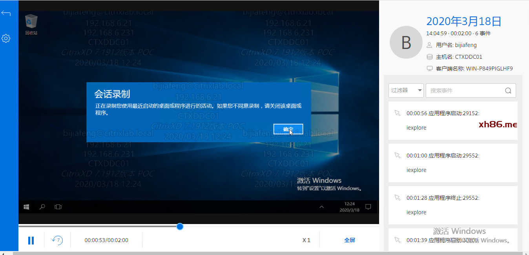The image size is (529, 255).
Task: Click taskbar search magnifier icon
Action: click(x=42, y=207)
